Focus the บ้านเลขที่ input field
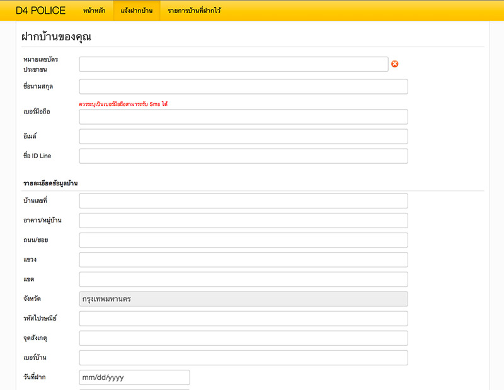Screen dimensions: 504x390 243,200
